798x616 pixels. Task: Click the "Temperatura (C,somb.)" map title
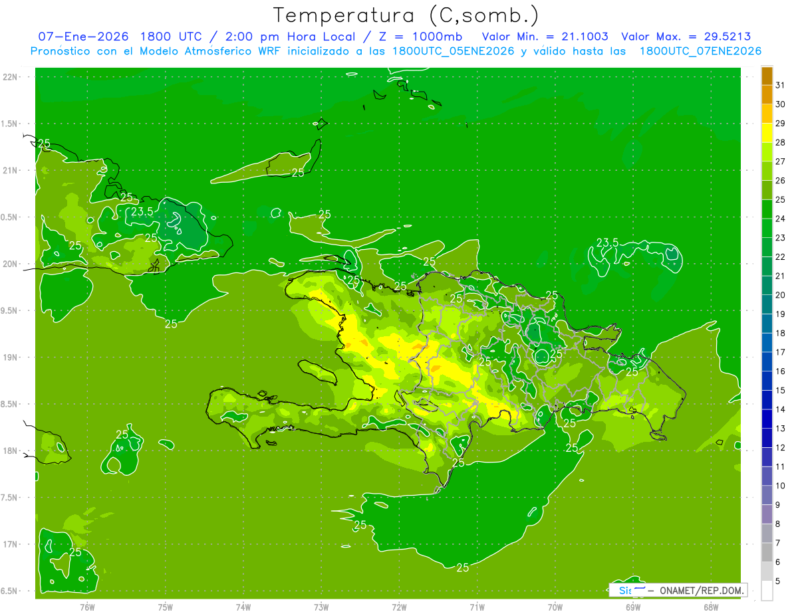click(406, 16)
